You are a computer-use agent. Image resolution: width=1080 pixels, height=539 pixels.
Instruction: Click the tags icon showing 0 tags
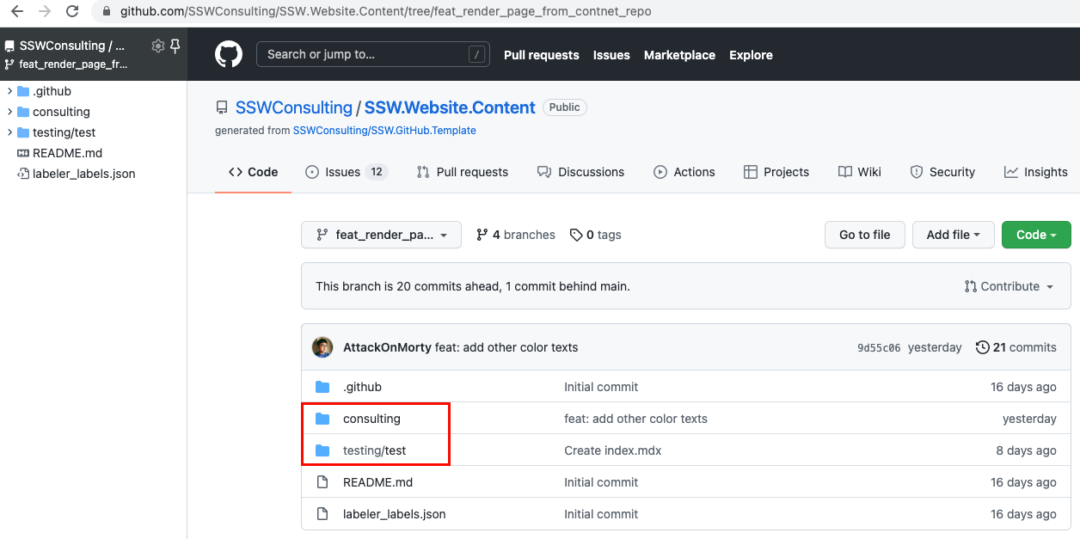pos(576,234)
